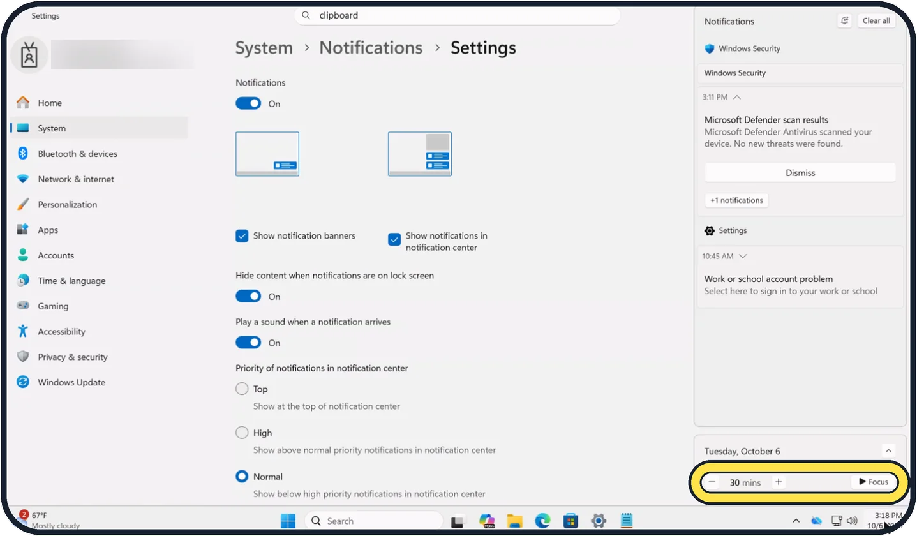
Task: Open Windows Update settings
Action: [71, 383]
